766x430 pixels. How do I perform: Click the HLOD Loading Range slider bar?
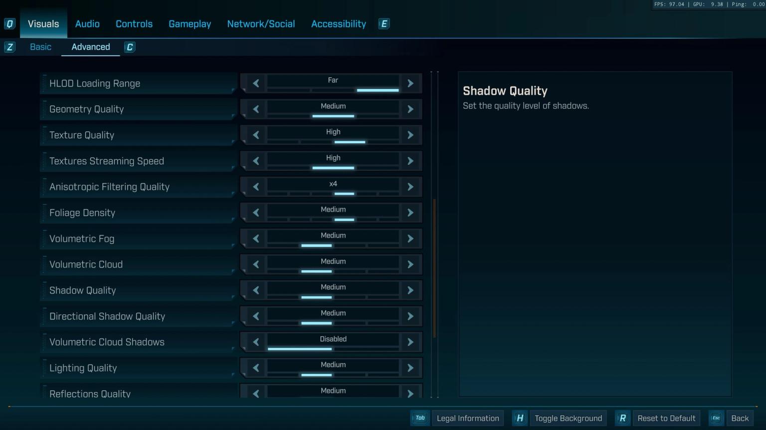coord(333,90)
